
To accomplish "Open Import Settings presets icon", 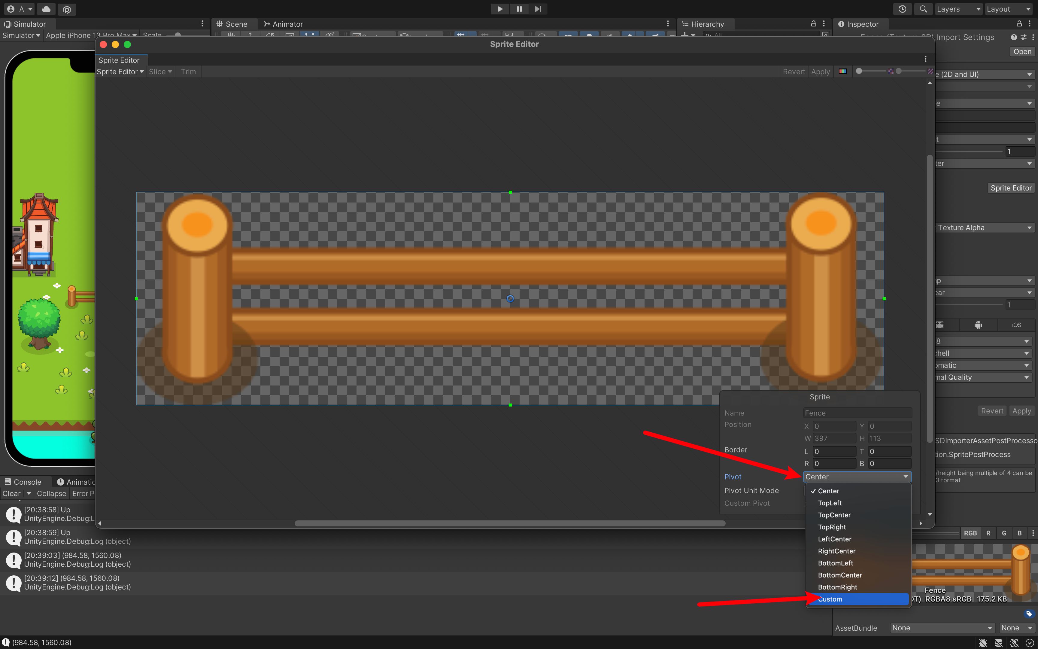I will 1023,37.
